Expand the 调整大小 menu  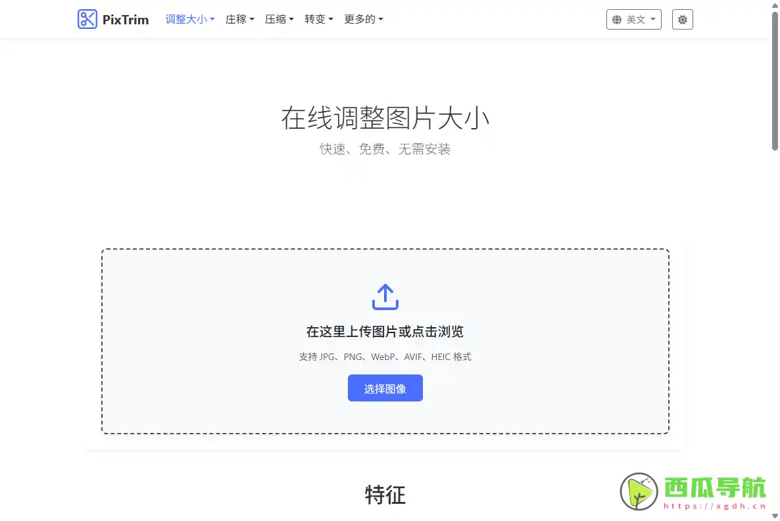[x=190, y=19]
